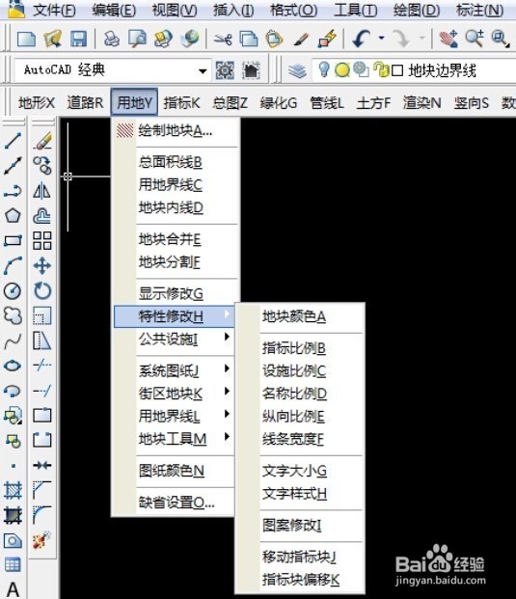This screenshot has height=599, width=516.
Task: Click the Print icon
Action: pyautogui.click(x=112, y=39)
